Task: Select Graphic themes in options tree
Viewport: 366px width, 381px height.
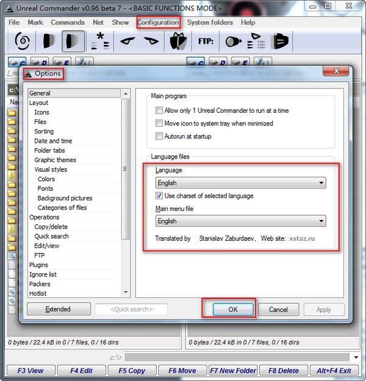Action: [x=55, y=160]
